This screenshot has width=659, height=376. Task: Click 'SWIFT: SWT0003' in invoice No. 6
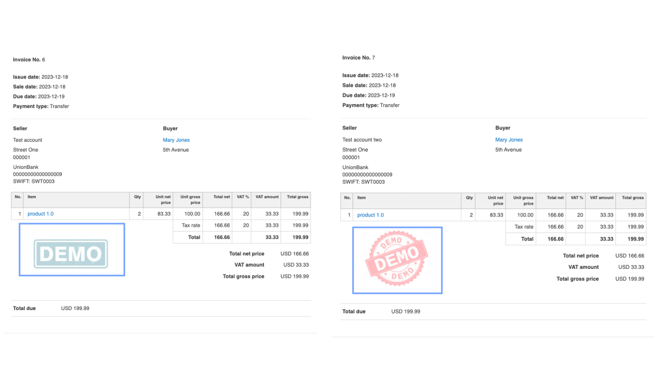[34, 181]
